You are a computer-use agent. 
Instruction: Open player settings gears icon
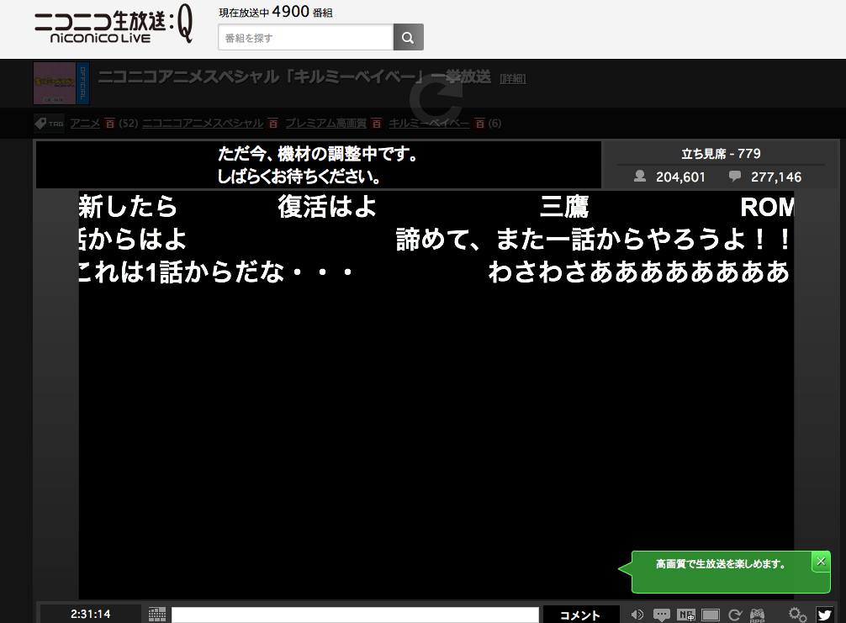pos(797,615)
